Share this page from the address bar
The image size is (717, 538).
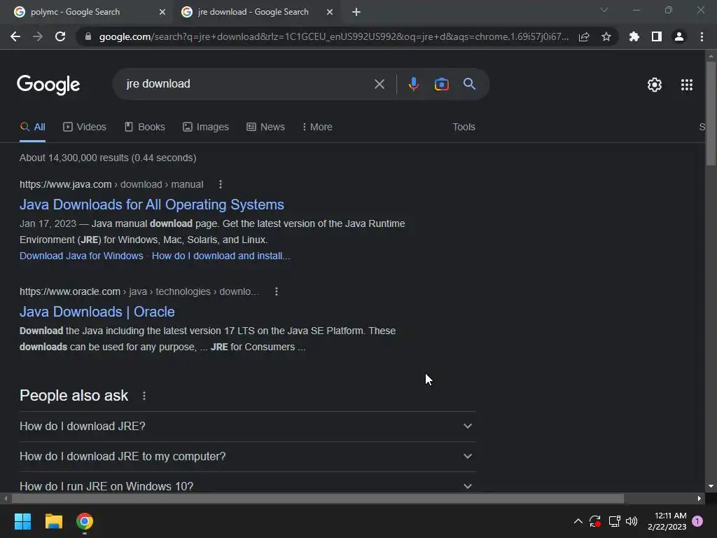(584, 36)
